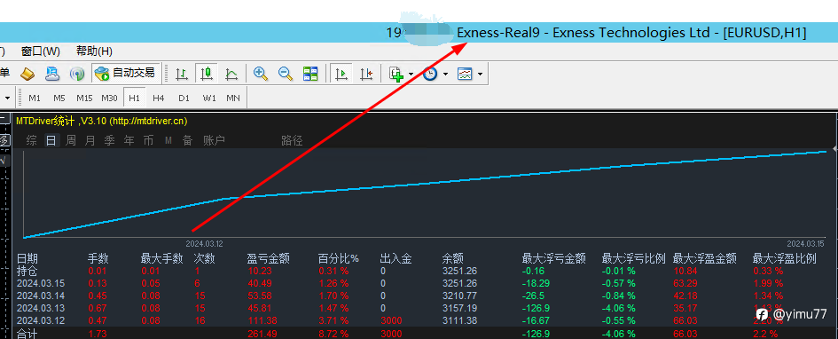Switch to line chart display

click(x=231, y=74)
